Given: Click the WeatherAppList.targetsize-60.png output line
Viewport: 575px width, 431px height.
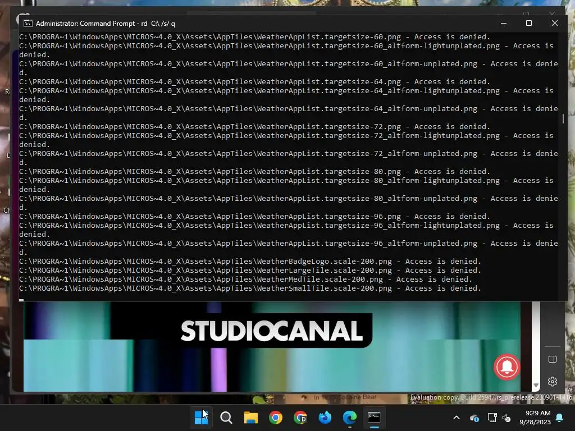Looking at the screenshot, I should pos(254,36).
